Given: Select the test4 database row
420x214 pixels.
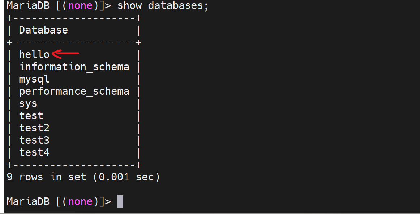Looking at the screenshot, I should tap(34, 152).
